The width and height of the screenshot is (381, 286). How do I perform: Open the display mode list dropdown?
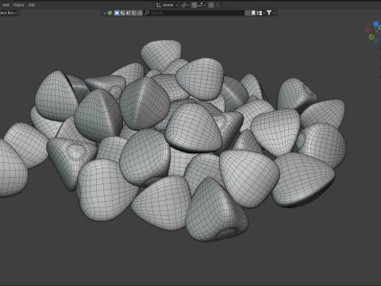(260, 13)
